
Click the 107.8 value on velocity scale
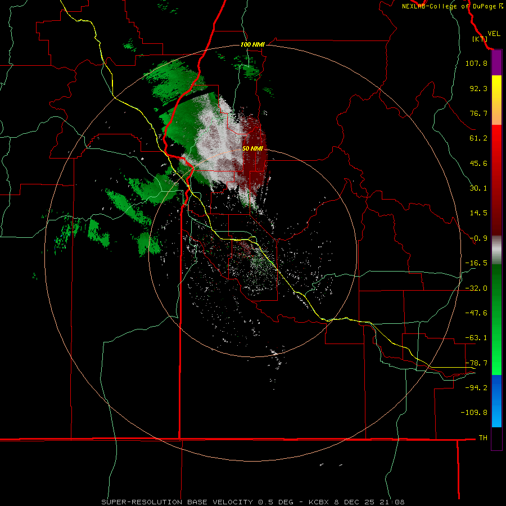476,63
